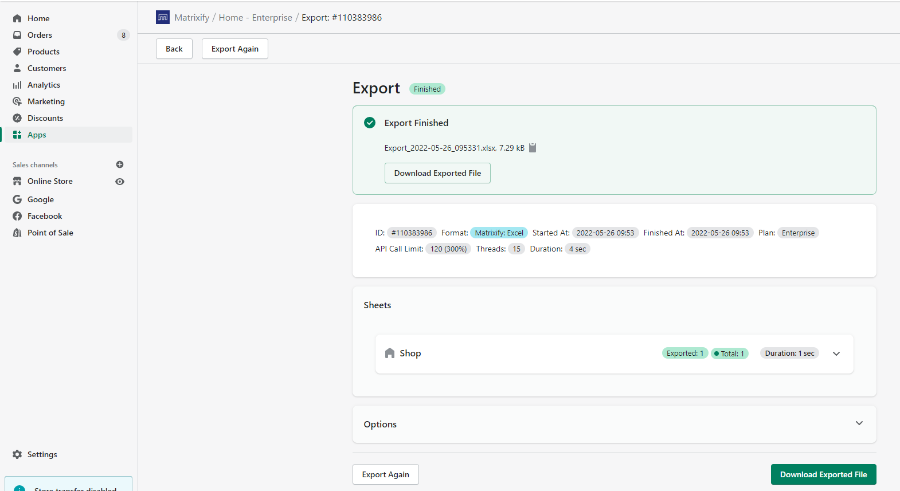Image resolution: width=900 pixels, height=491 pixels.
Task: Click the top Export Again button
Action: pos(234,49)
